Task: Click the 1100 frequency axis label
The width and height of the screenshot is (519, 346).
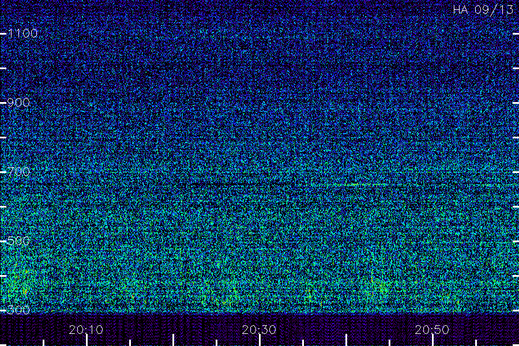Action: [x=22, y=33]
